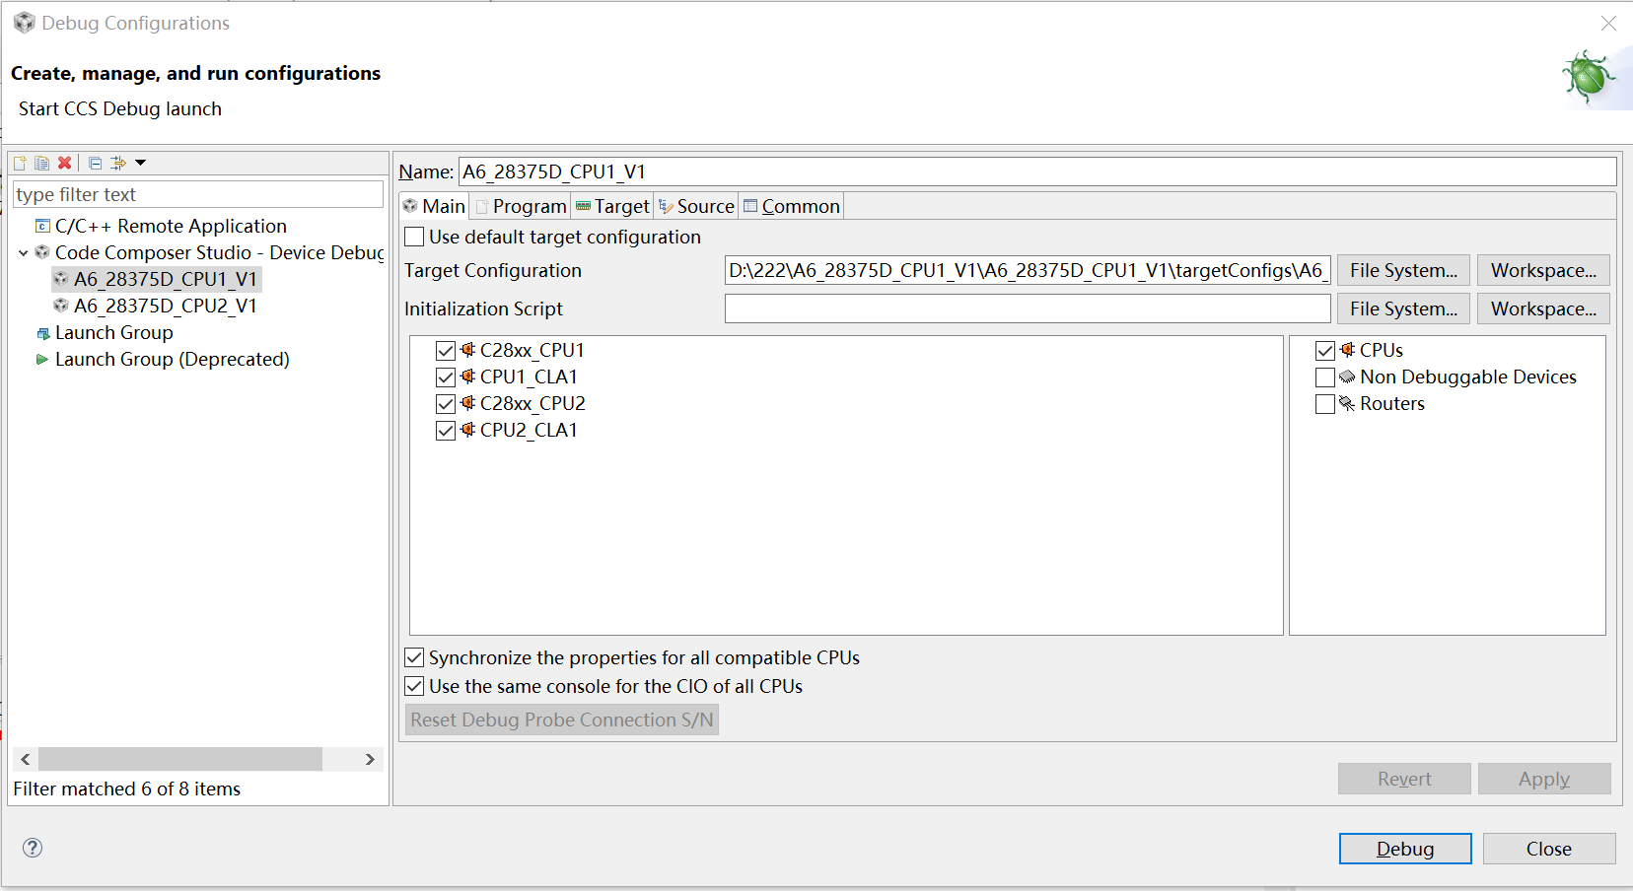Uncheck the CPU2_CLA1 core checkbox
Screen dimensions: 1633x891
click(x=446, y=431)
